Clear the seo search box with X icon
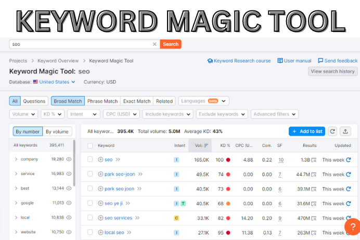Screen dimensions: 360x240 coord(155,44)
